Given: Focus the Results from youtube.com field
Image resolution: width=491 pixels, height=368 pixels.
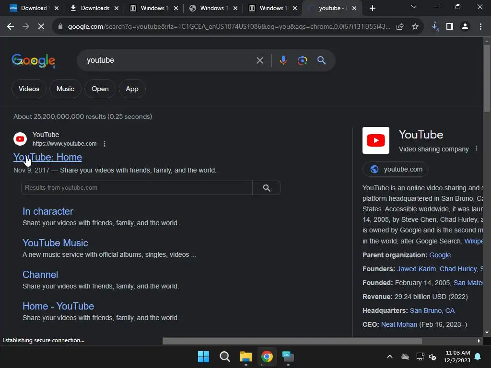Looking at the screenshot, I should point(137,188).
